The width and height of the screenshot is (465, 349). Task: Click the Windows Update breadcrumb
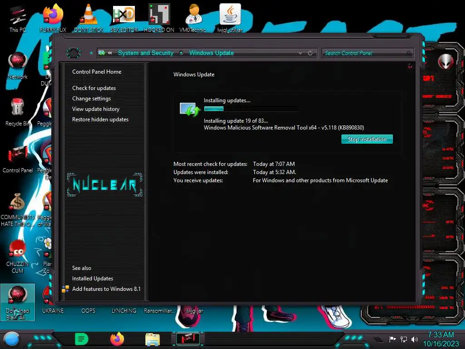tap(212, 53)
